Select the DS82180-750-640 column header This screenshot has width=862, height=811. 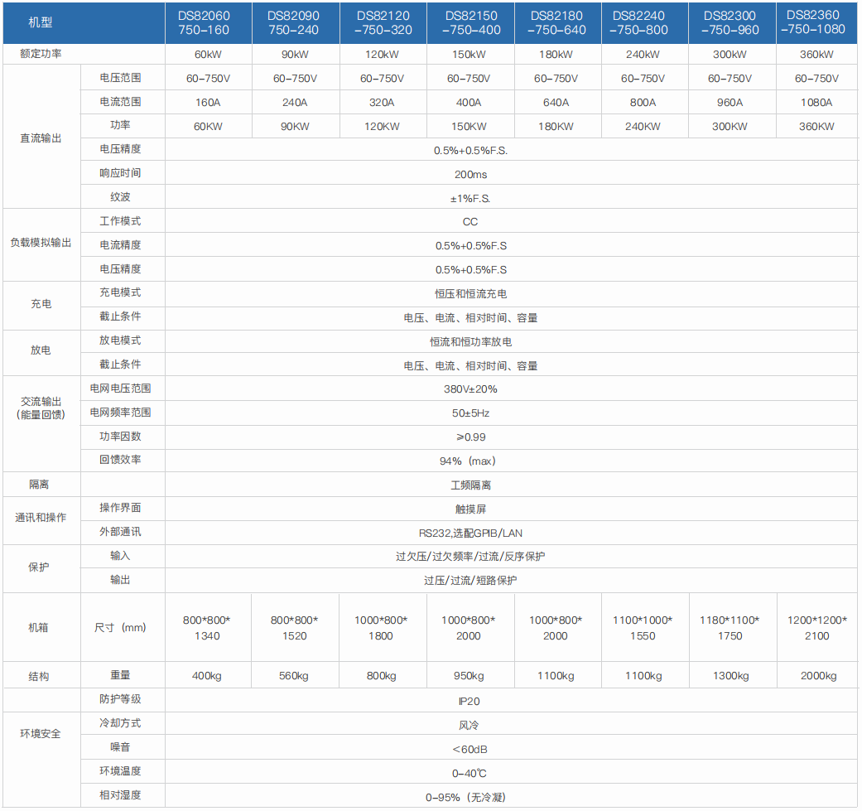(556, 23)
